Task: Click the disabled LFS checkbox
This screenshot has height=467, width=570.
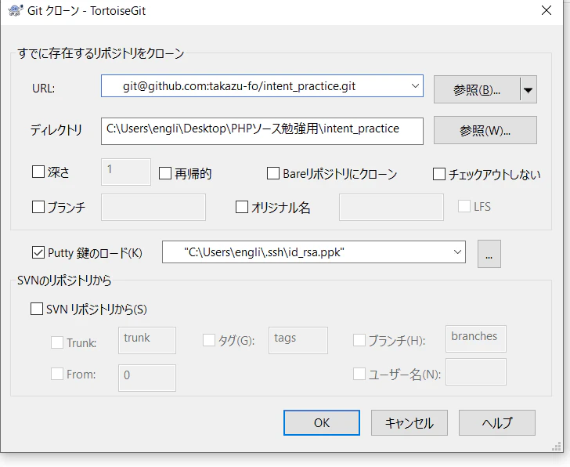Action: (464, 206)
